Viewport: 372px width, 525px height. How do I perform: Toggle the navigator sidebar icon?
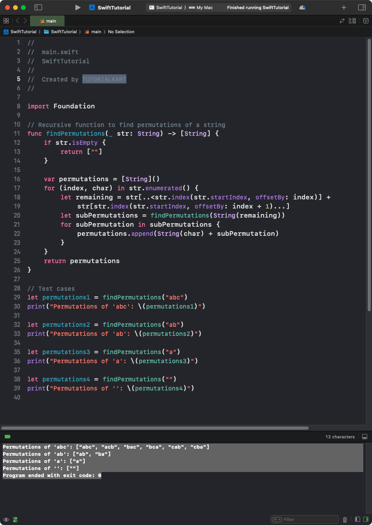click(x=38, y=7)
